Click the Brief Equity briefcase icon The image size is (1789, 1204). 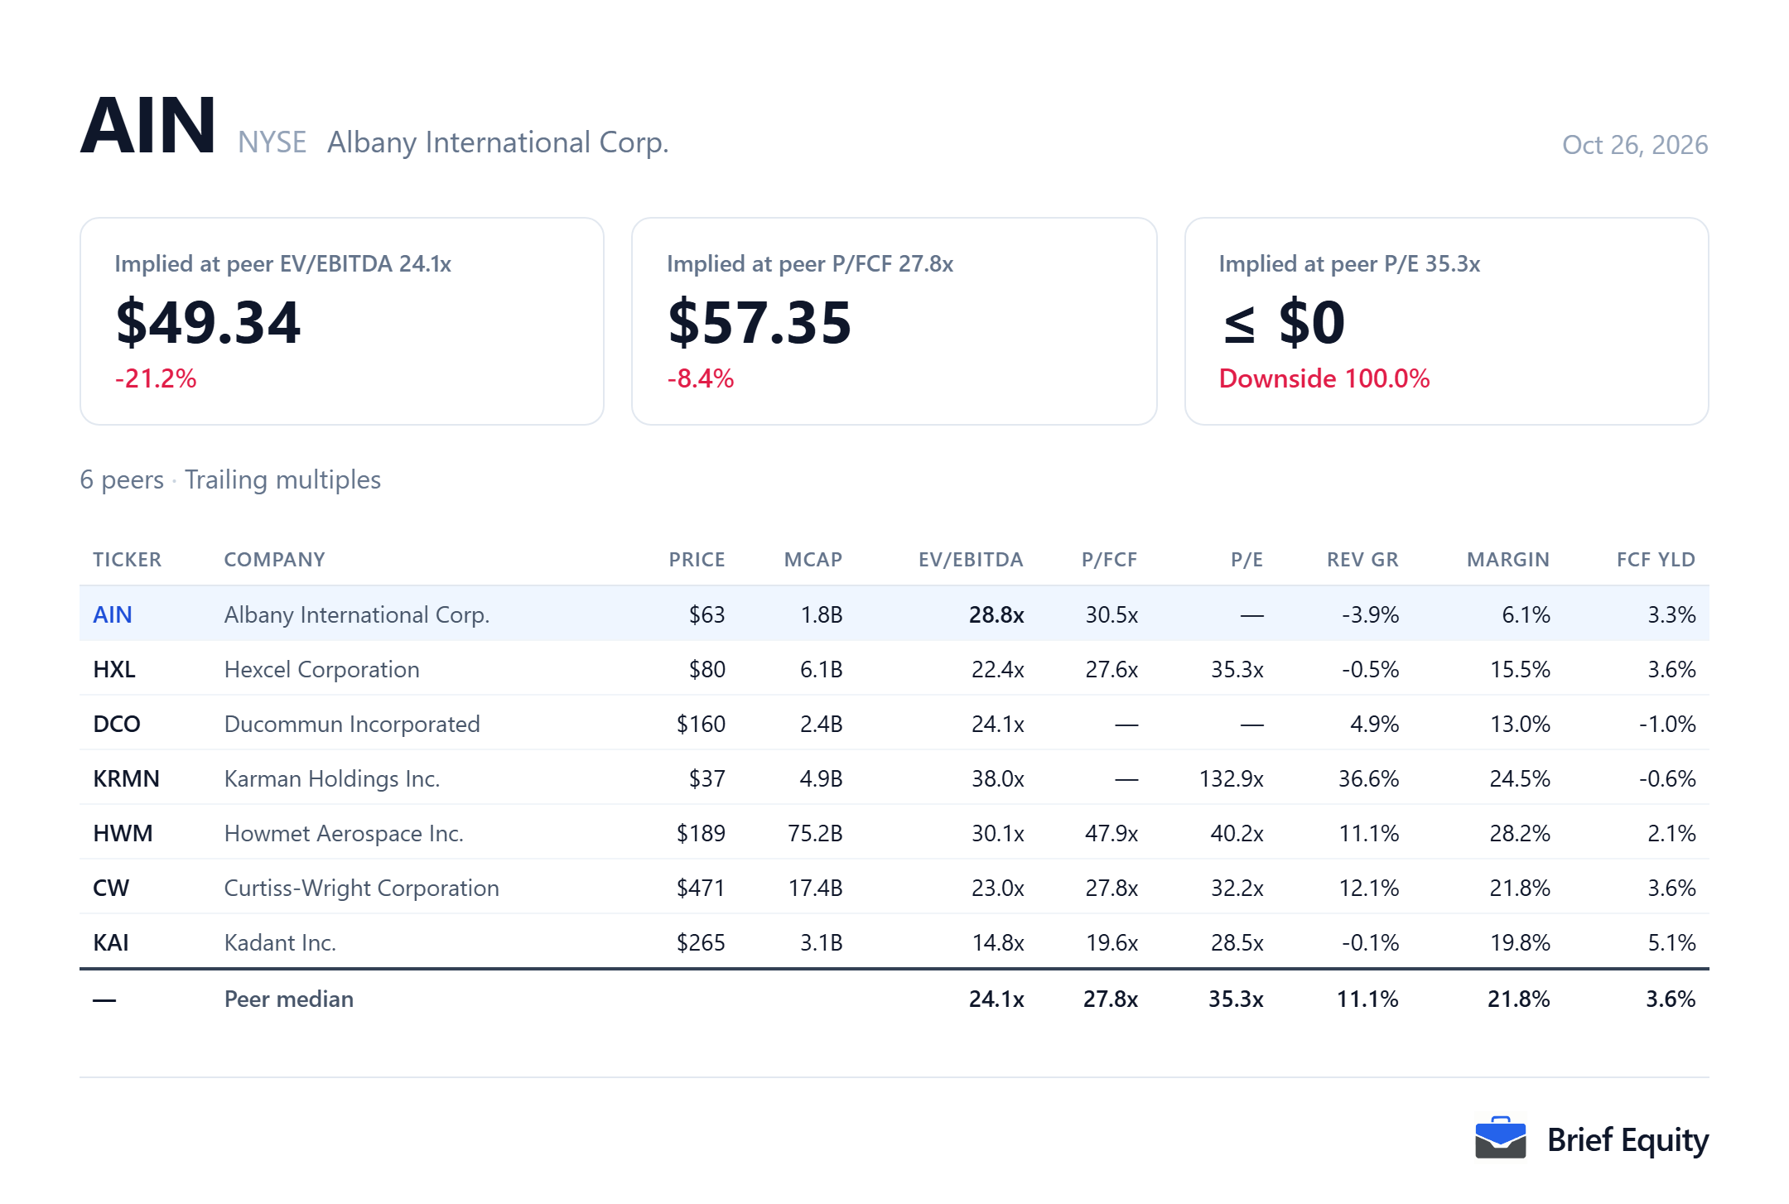[x=1500, y=1139]
